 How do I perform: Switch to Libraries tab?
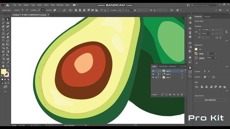click(x=207, y=16)
